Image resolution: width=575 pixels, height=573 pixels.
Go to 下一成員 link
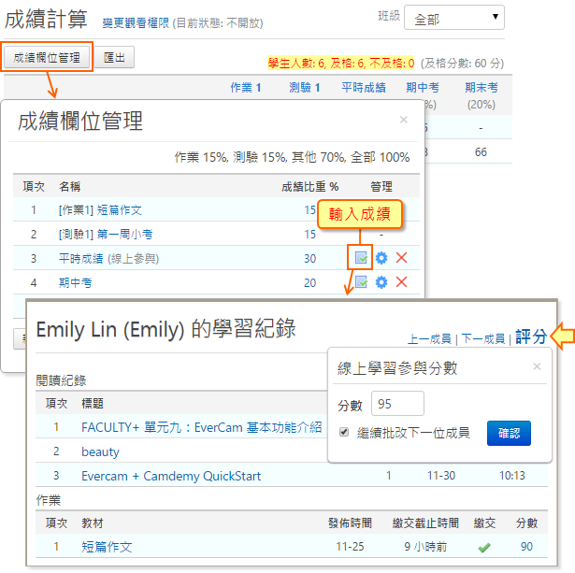click(x=484, y=339)
